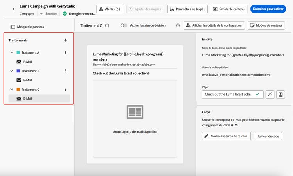The width and height of the screenshot is (293, 176).
Task: Click the blue color swatch of Traitement B
Action: click(x=18, y=71)
